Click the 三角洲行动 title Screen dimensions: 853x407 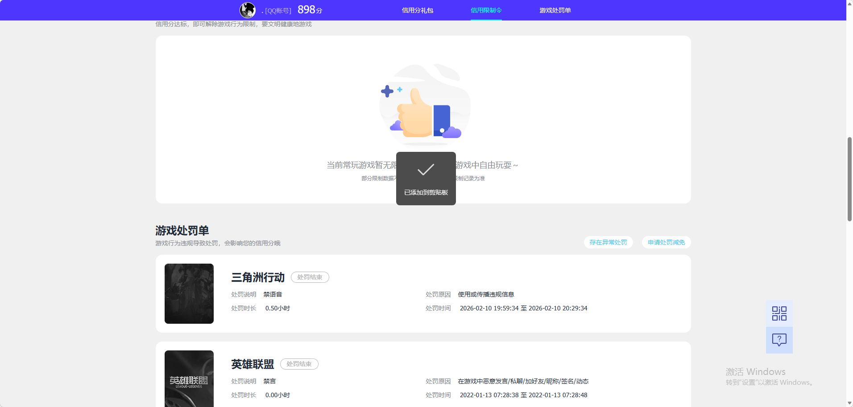pyautogui.click(x=258, y=277)
